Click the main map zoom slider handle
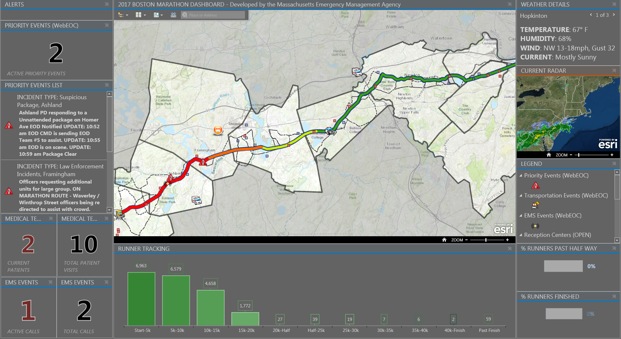 click(x=486, y=240)
